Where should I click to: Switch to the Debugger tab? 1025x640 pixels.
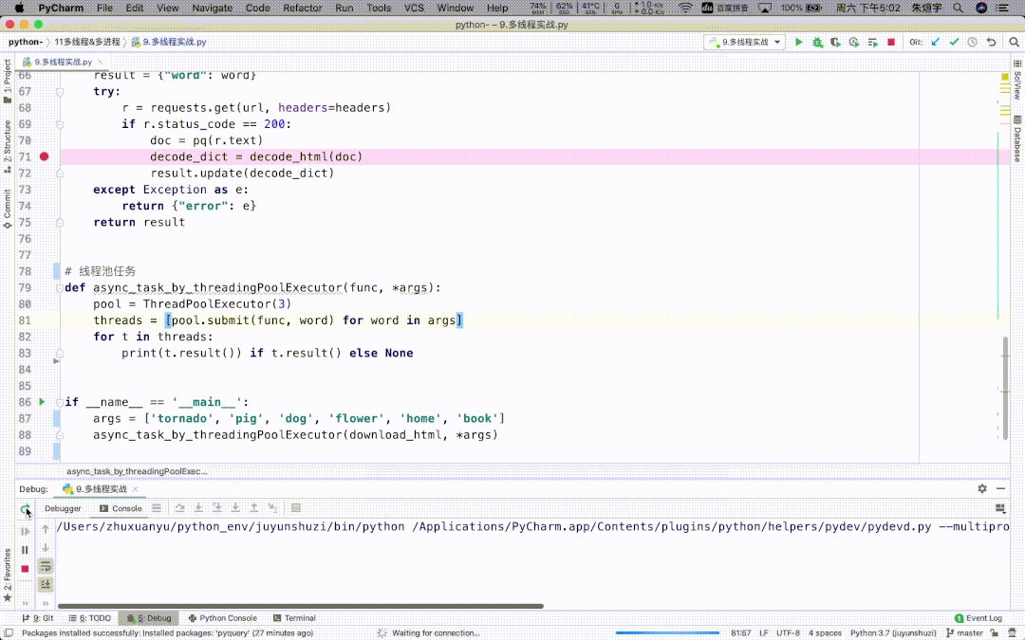(63, 508)
